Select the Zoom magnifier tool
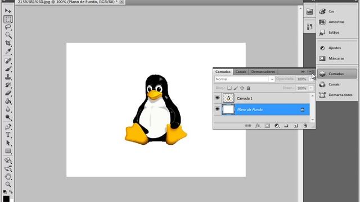360x202 pixels. click(x=8, y=185)
